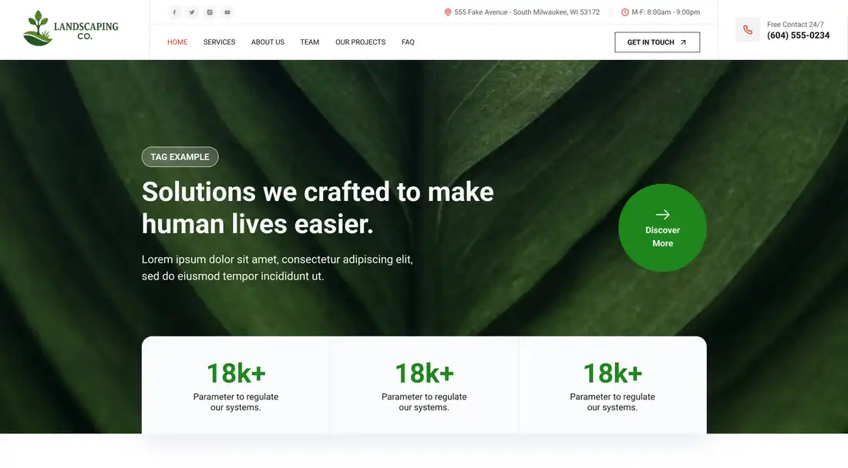Open the Facebook social icon
848x468 pixels.
[x=174, y=12]
